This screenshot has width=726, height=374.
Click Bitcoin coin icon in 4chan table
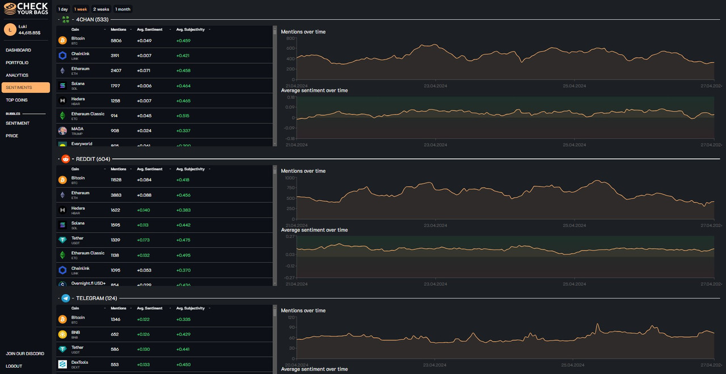point(62,40)
